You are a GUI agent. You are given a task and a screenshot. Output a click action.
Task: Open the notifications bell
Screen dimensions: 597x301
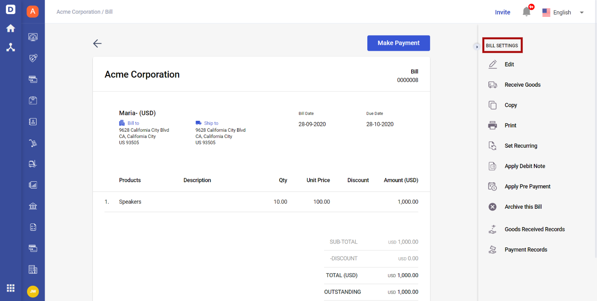(x=526, y=12)
